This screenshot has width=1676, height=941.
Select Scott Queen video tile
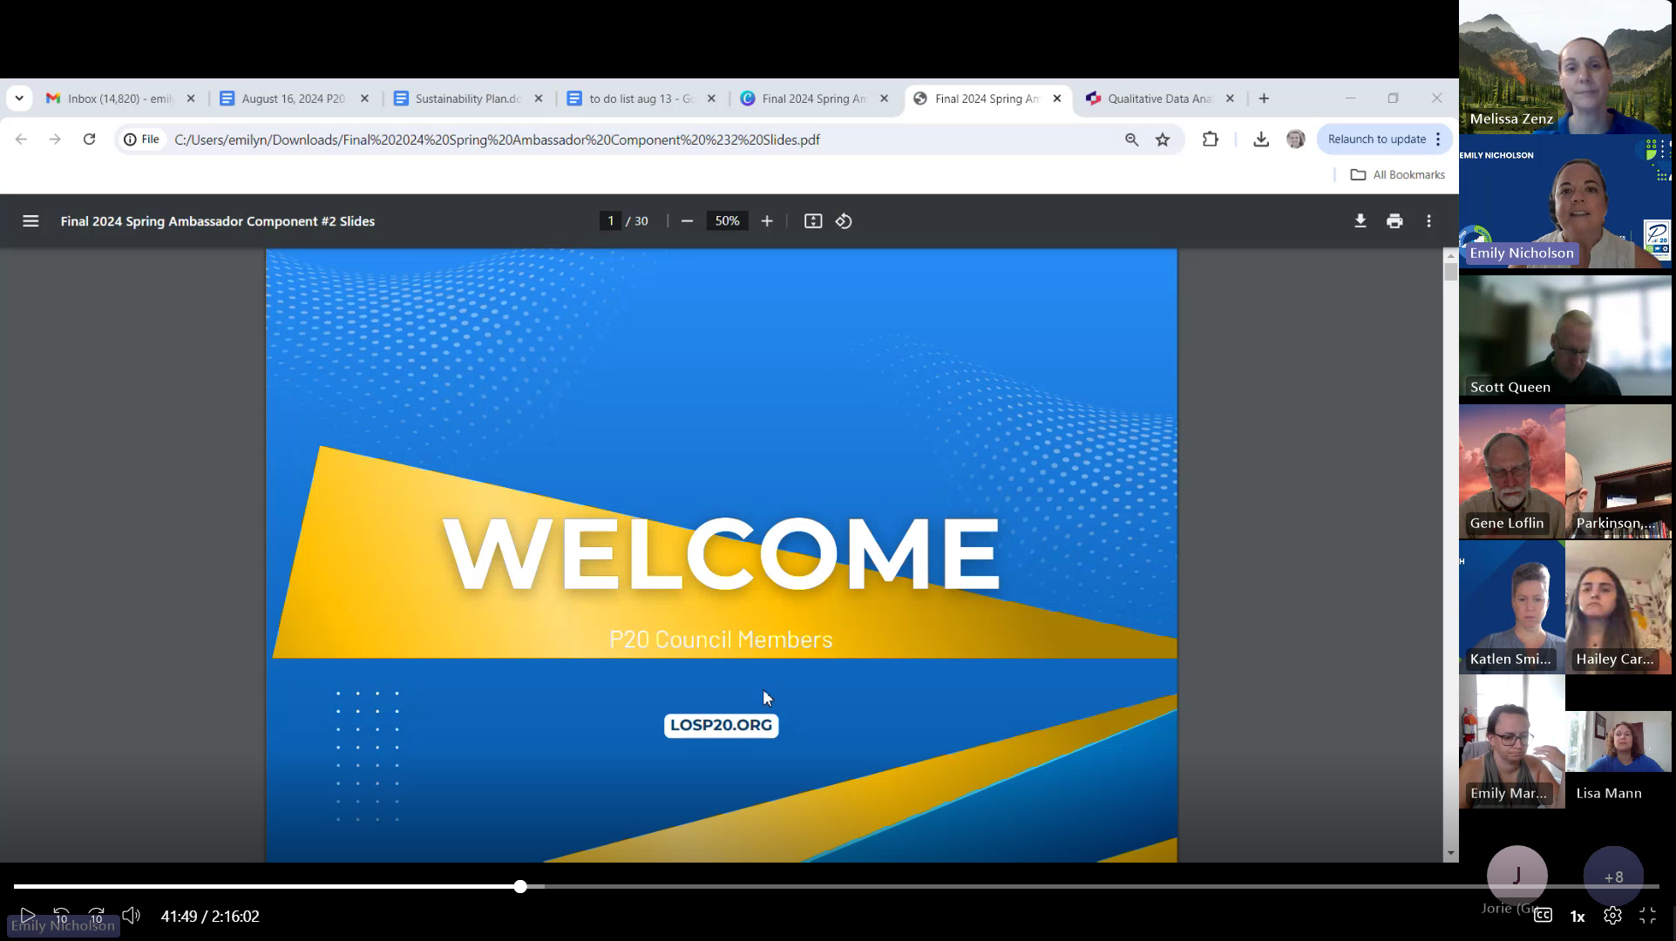(1565, 336)
